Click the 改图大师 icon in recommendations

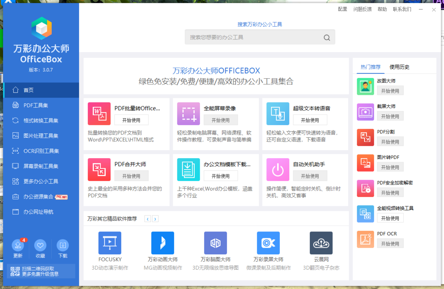tap(366, 86)
